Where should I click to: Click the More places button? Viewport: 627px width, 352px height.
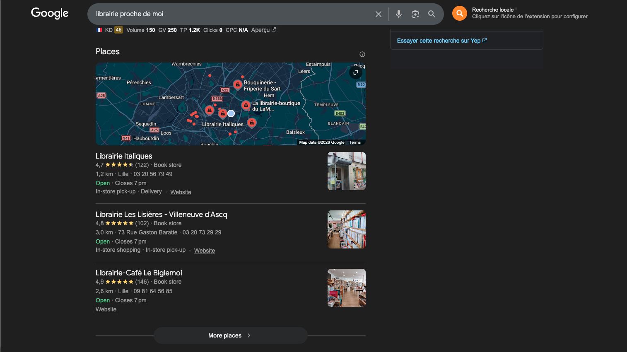pos(230,335)
